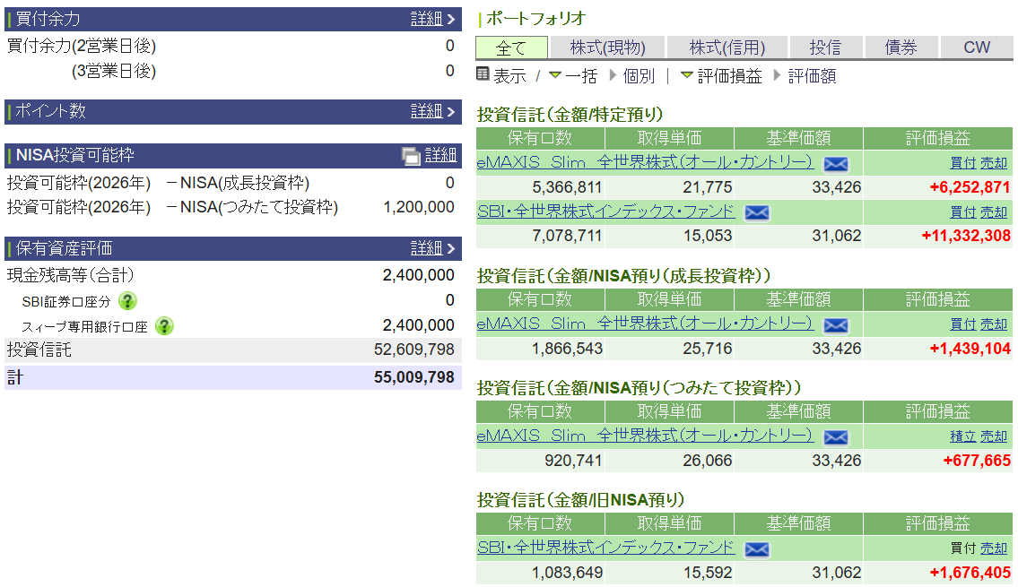Click mail icon in NISA成長投資枠 section

pyautogui.click(x=836, y=325)
